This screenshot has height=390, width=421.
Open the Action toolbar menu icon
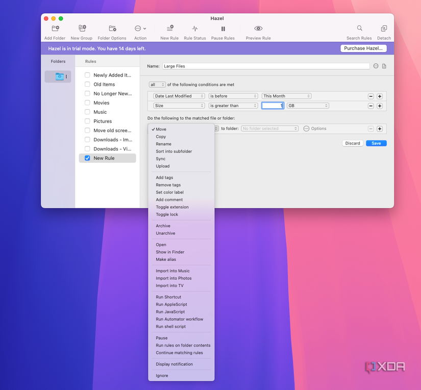point(140,28)
